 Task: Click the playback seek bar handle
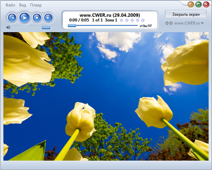(x=72, y=26)
